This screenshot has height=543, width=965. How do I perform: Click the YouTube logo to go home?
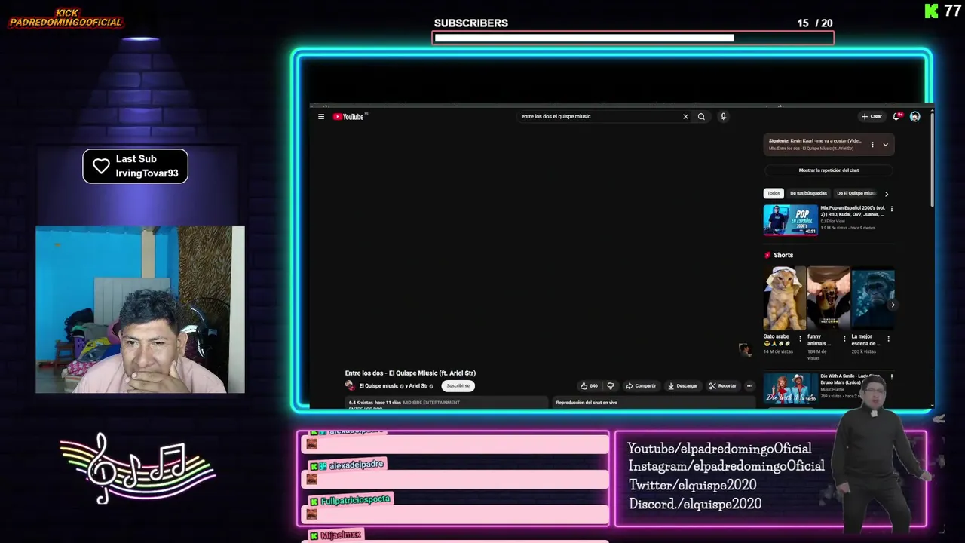tap(349, 116)
